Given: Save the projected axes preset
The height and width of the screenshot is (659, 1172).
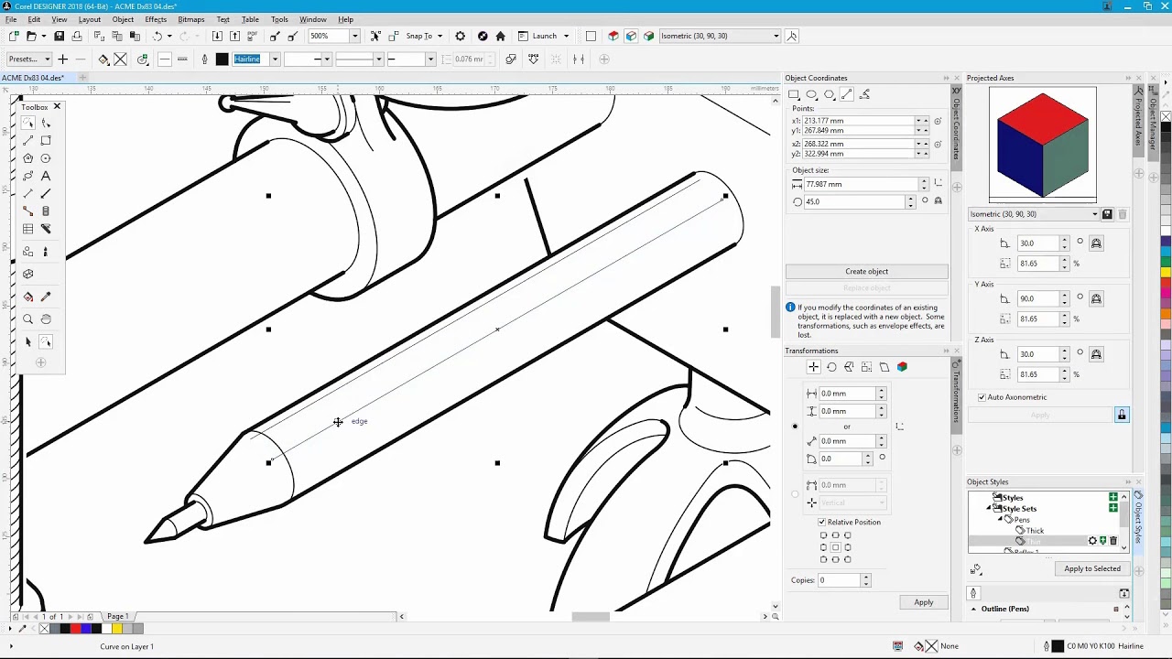Looking at the screenshot, I should [1107, 214].
